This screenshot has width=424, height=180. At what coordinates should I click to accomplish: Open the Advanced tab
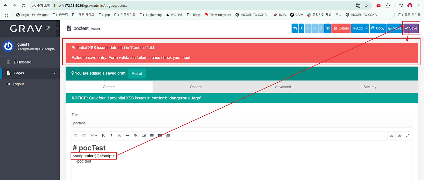[283, 87]
